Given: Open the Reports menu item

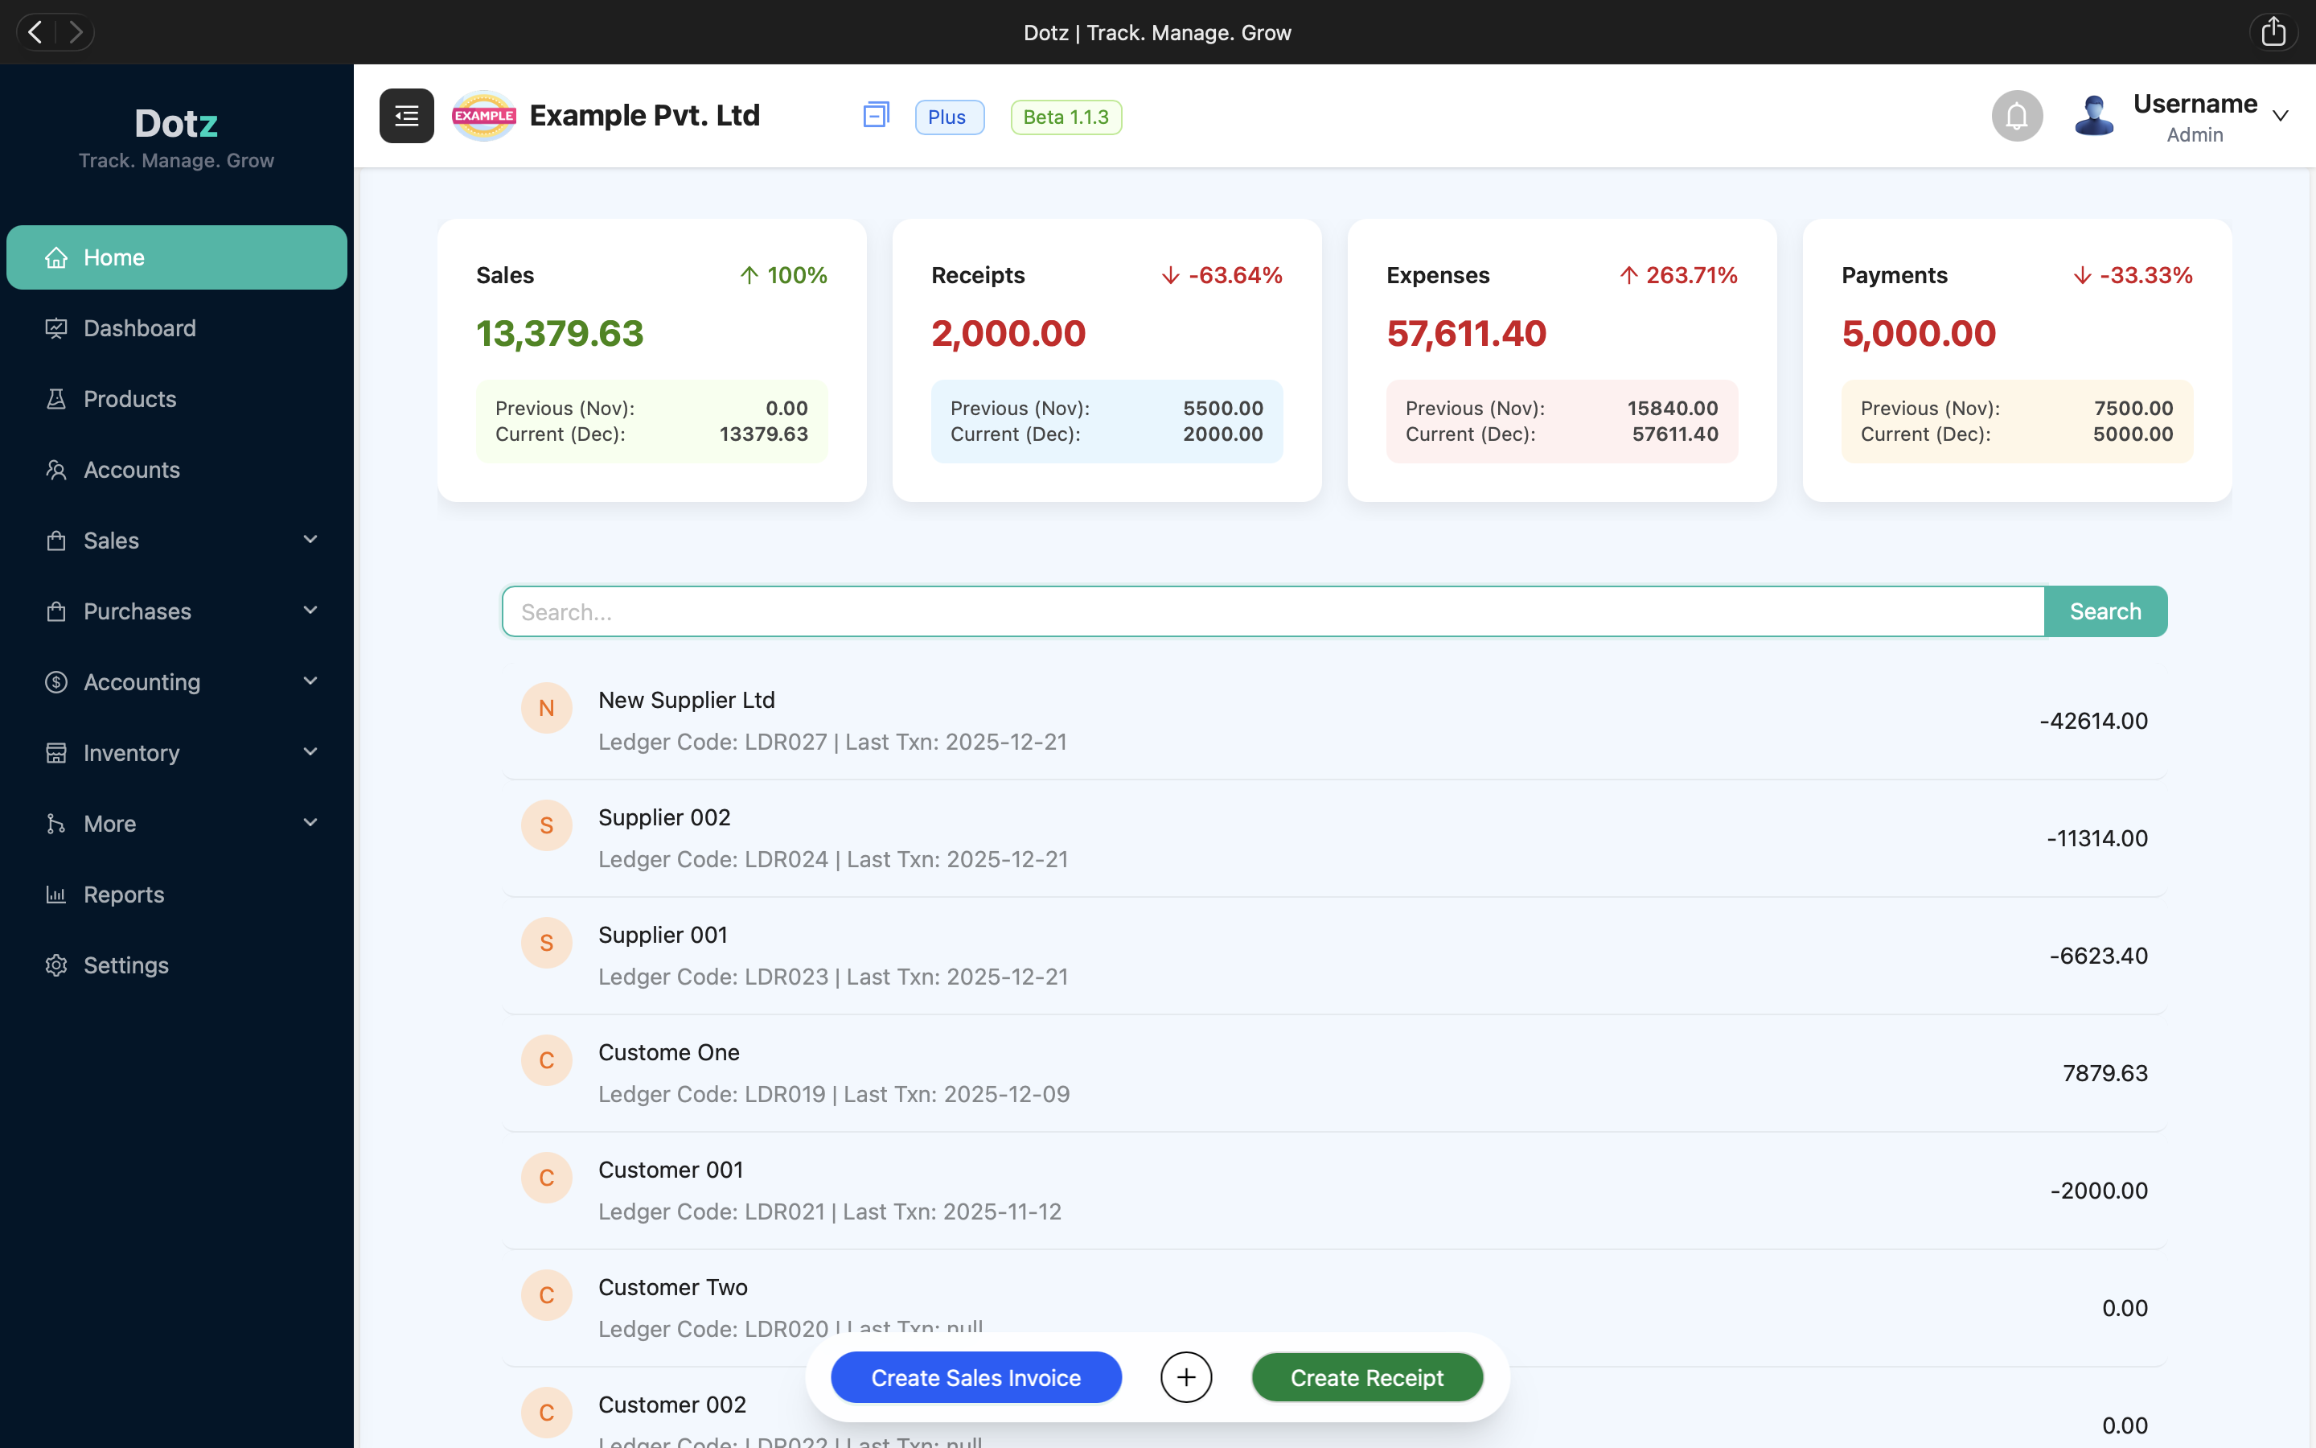Looking at the screenshot, I should (124, 895).
